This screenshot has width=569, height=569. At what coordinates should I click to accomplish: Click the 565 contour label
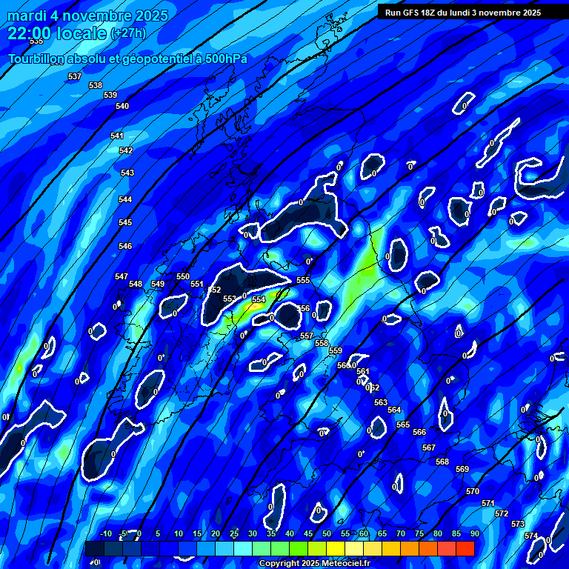(x=403, y=425)
